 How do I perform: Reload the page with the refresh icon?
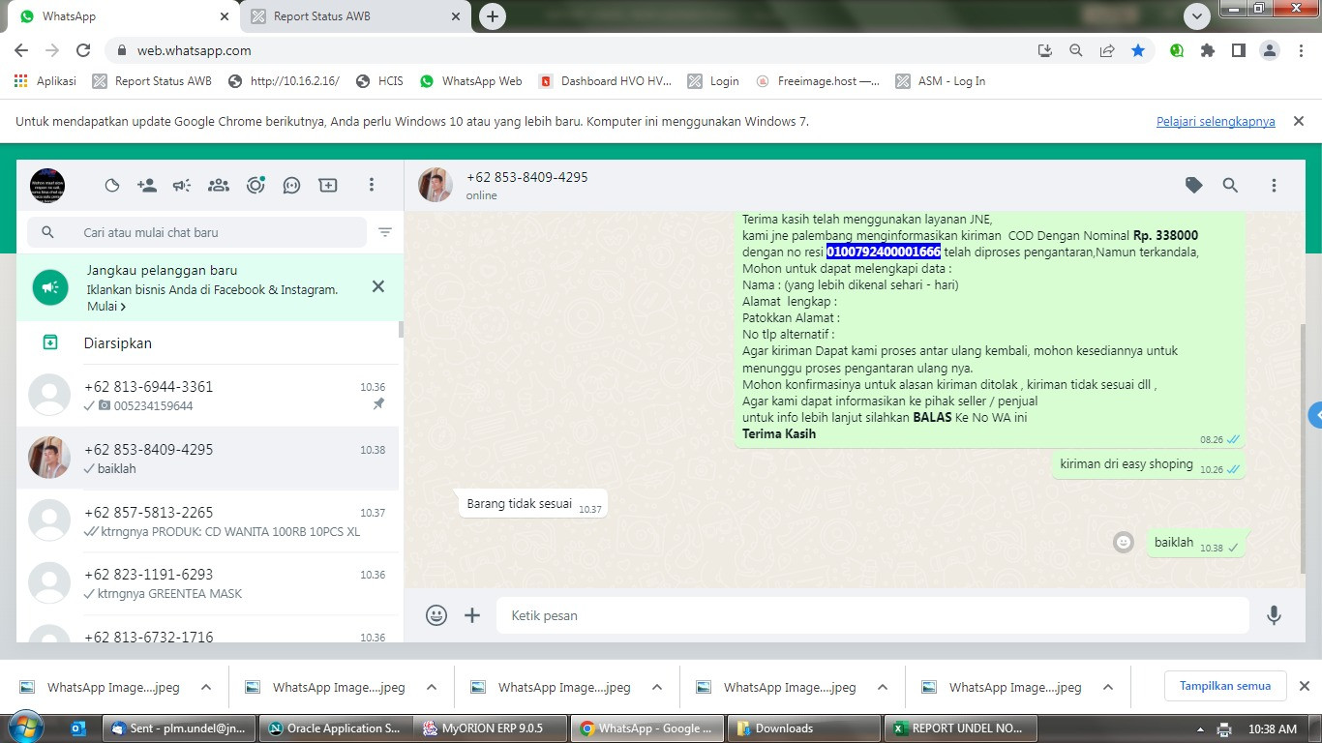pos(83,50)
